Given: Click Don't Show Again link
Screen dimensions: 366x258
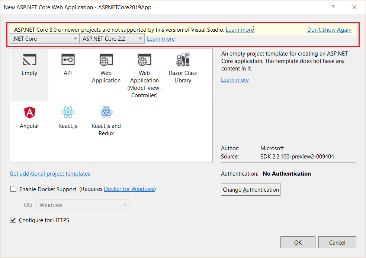Looking at the screenshot, I should click(x=329, y=30).
